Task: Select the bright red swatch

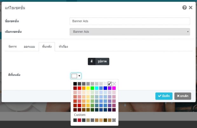Action: [x=79, y=88]
